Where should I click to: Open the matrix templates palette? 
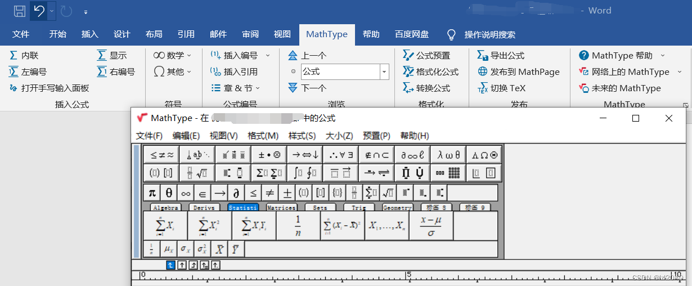coord(448,172)
